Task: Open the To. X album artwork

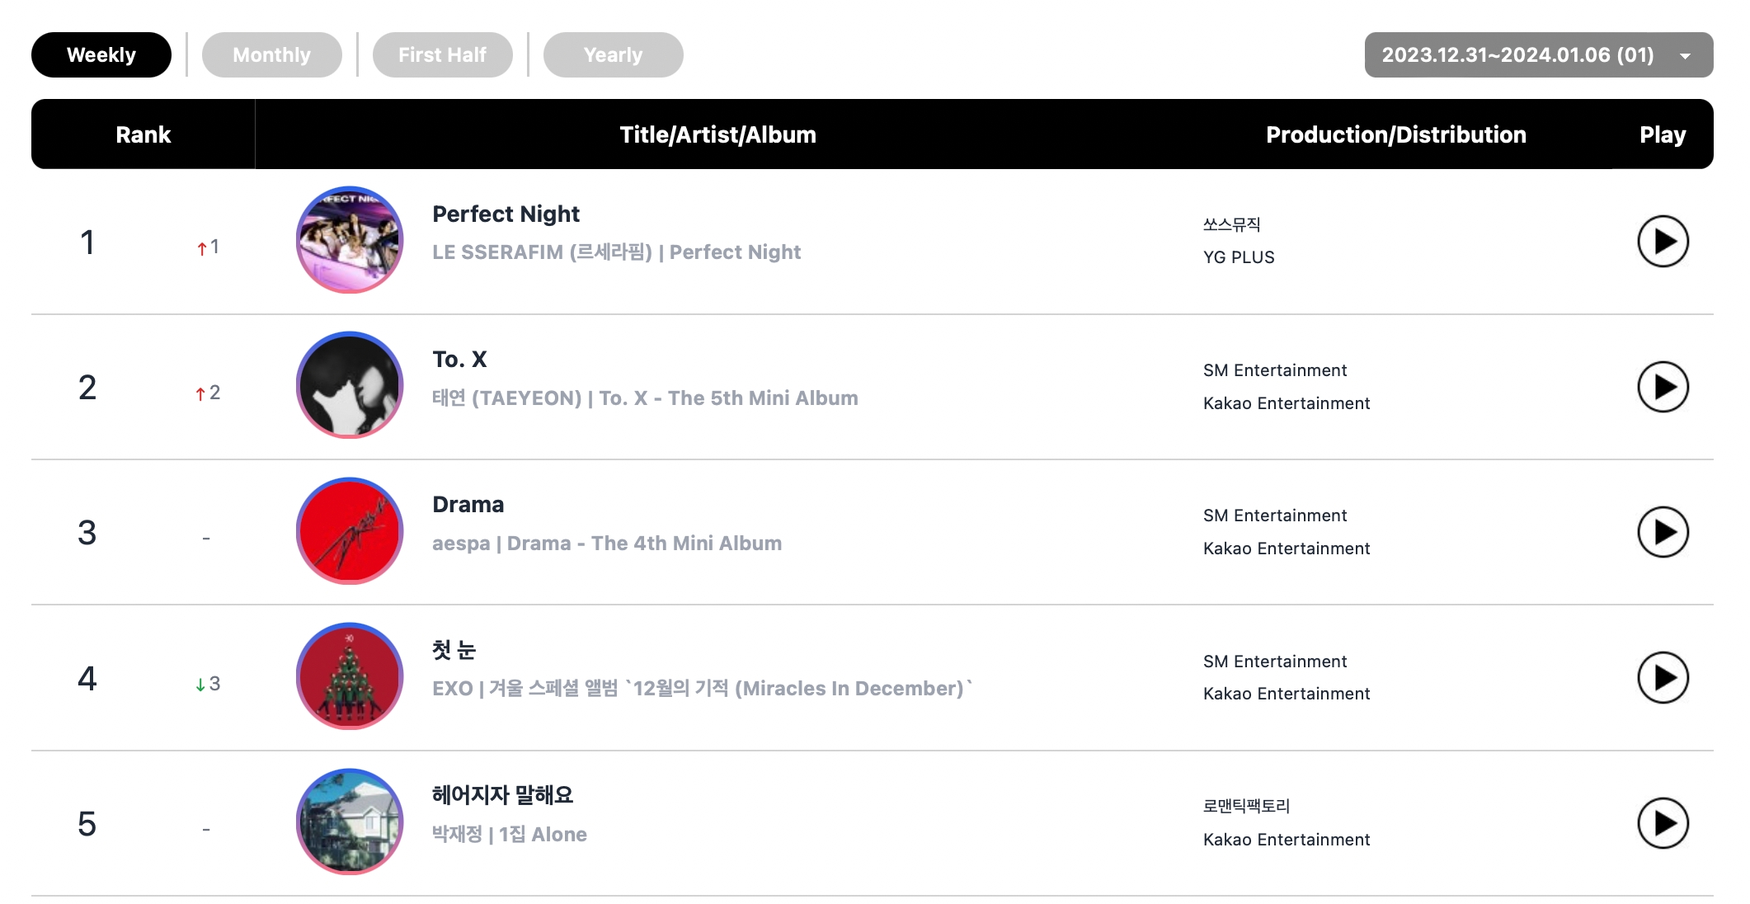Action: pos(350,385)
